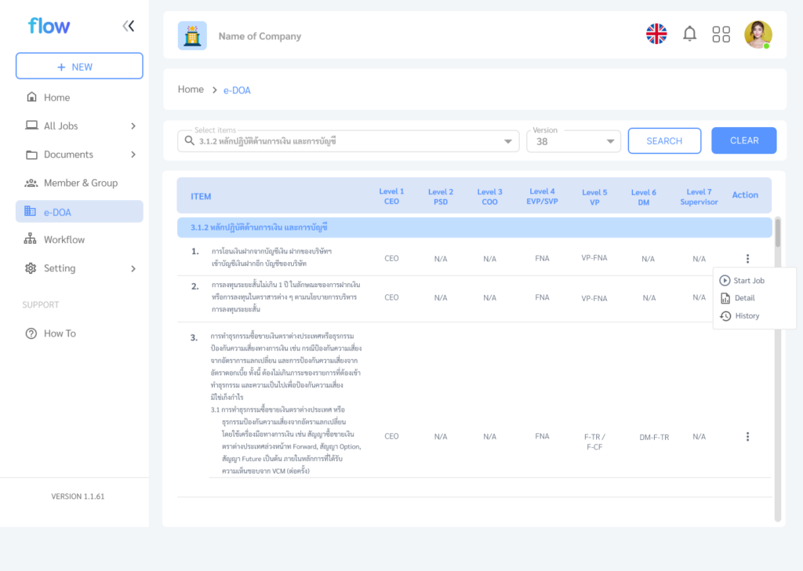Click CEO cell in row 2
The width and height of the screenshot is (803, 571).
click(391, 297)
